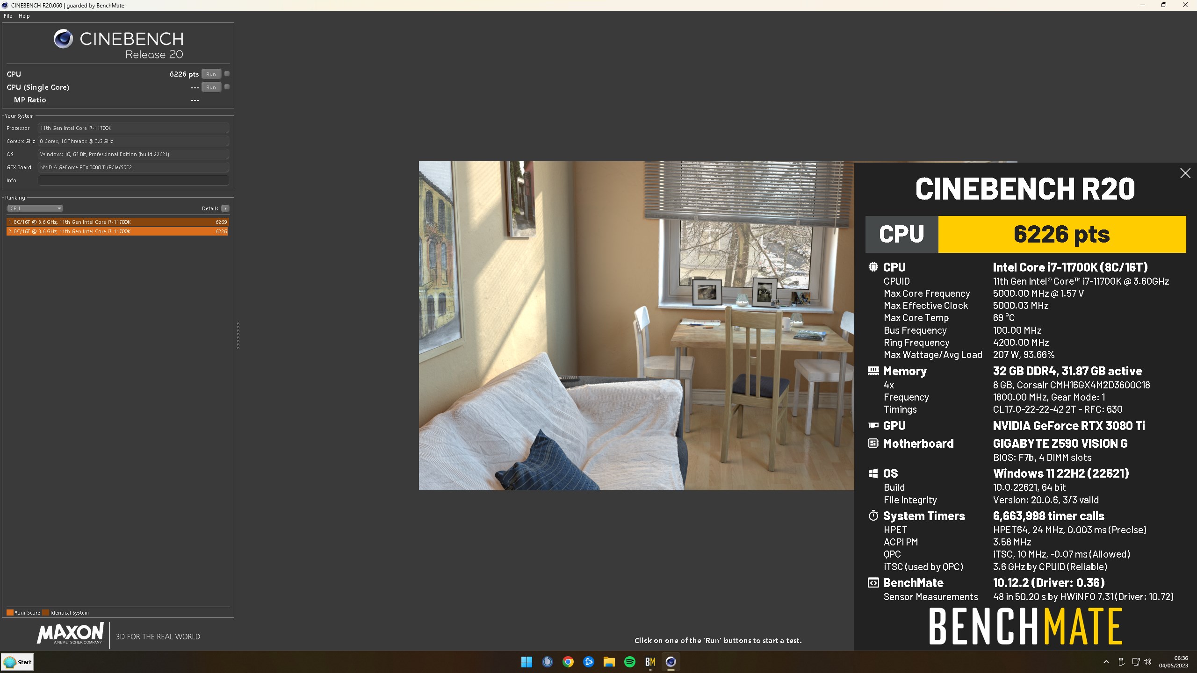
Task: Select ranking entry with score 6226
Action: (x=117, y=231)
